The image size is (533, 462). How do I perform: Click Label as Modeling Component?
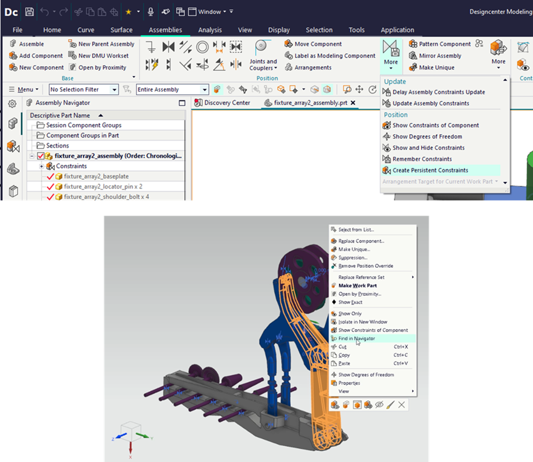tap(330, 55)
